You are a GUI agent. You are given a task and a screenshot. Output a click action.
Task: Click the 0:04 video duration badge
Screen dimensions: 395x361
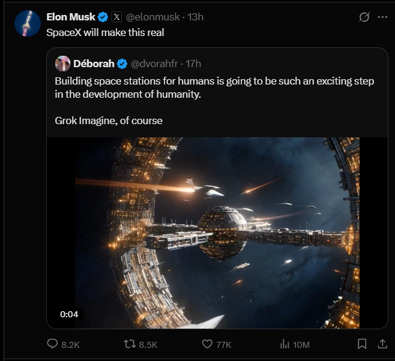[x=68, y=314]
